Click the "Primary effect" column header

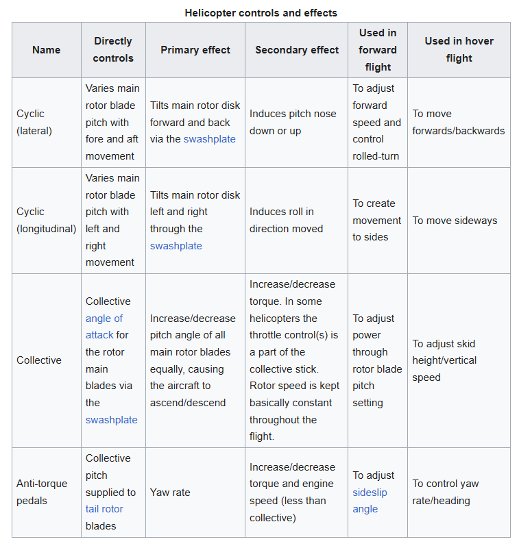tap(195, 50)
